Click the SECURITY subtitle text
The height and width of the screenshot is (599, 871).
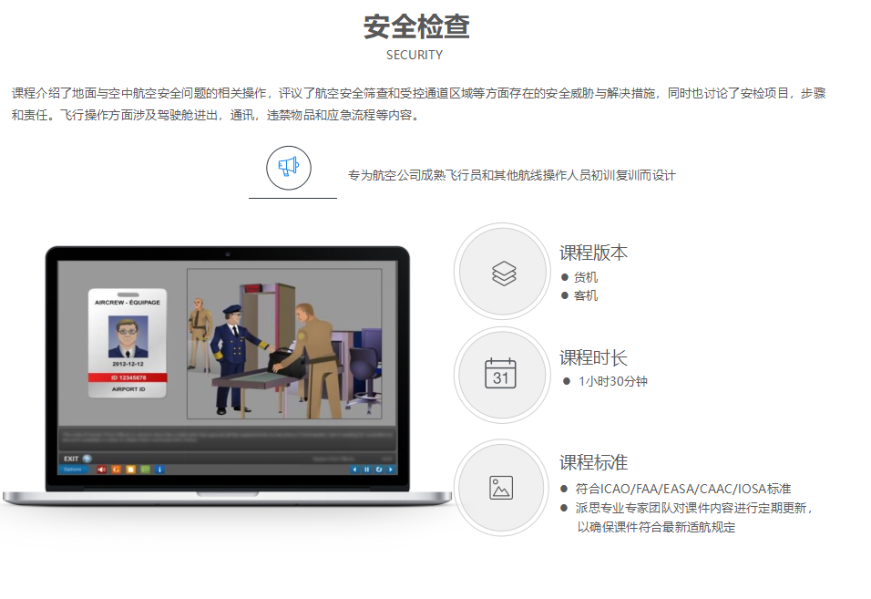point(415,55)
